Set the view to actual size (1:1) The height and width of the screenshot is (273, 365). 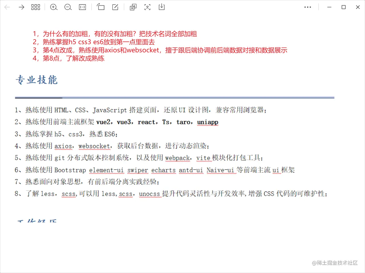pos(82,7)
